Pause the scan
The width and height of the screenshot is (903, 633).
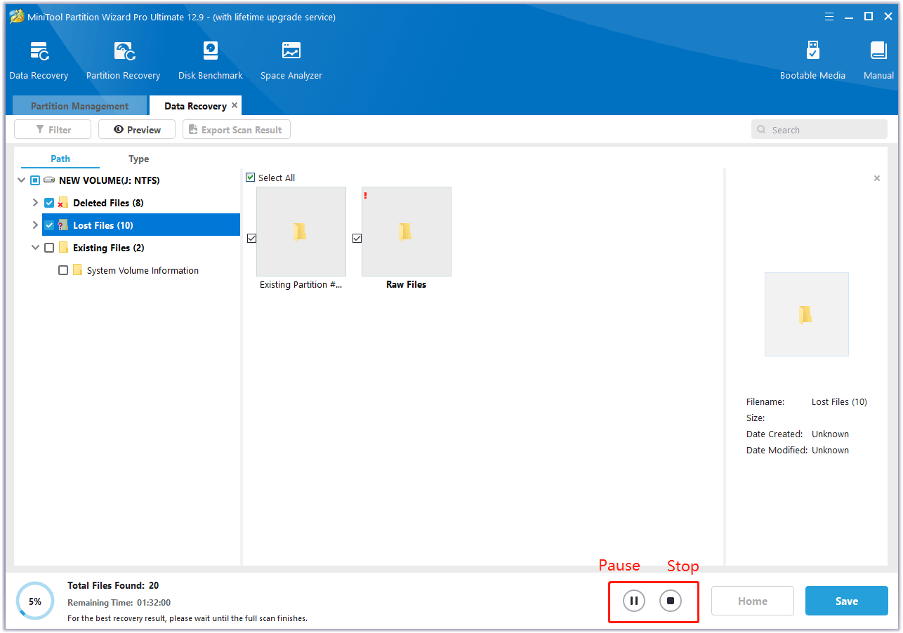coord(633,601)
